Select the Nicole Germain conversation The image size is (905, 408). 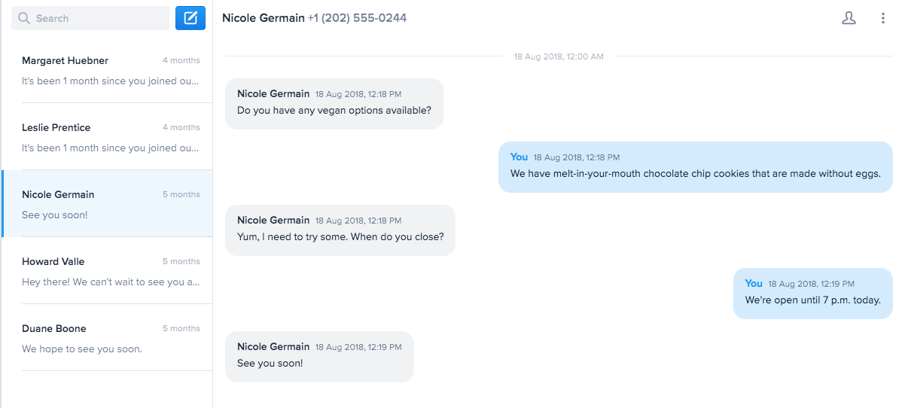[110, 204]
